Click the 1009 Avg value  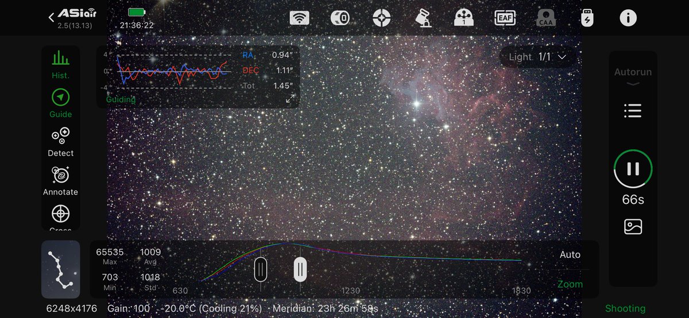[x=150, y=252]
